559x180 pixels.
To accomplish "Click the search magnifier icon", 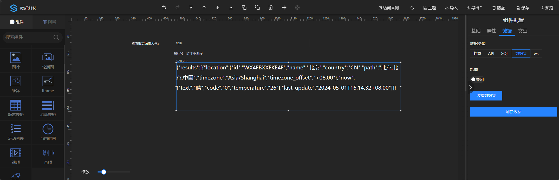I will point(56,37).
